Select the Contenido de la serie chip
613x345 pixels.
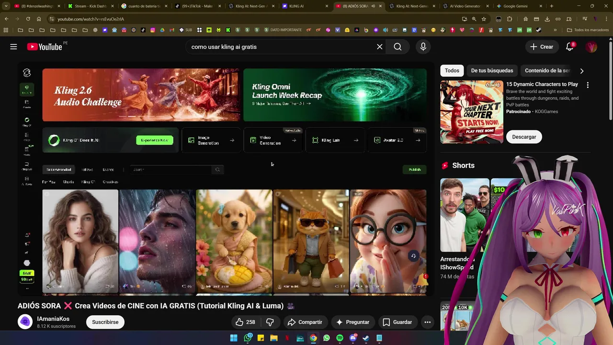tap(547, 70)
